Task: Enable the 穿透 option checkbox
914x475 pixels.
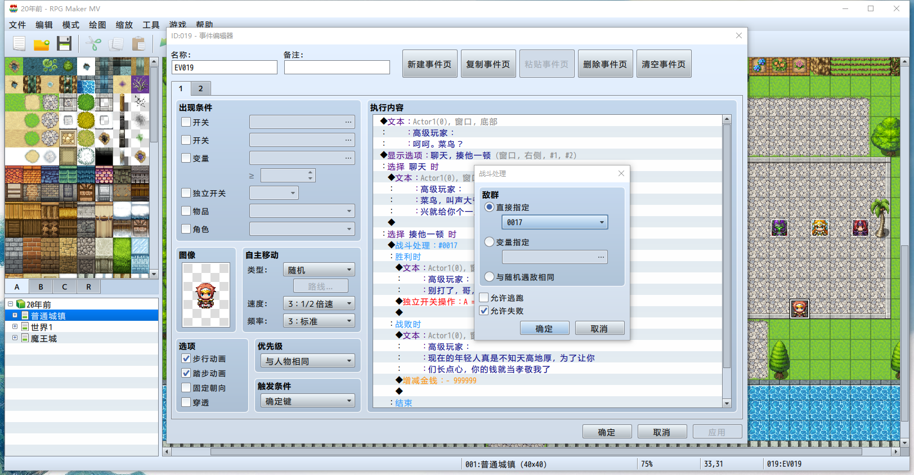Action: pyautogui.click(x=186, y=402)
